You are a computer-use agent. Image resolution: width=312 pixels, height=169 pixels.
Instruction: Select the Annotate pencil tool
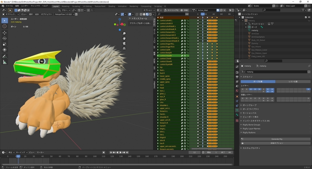tap(5, 56)
